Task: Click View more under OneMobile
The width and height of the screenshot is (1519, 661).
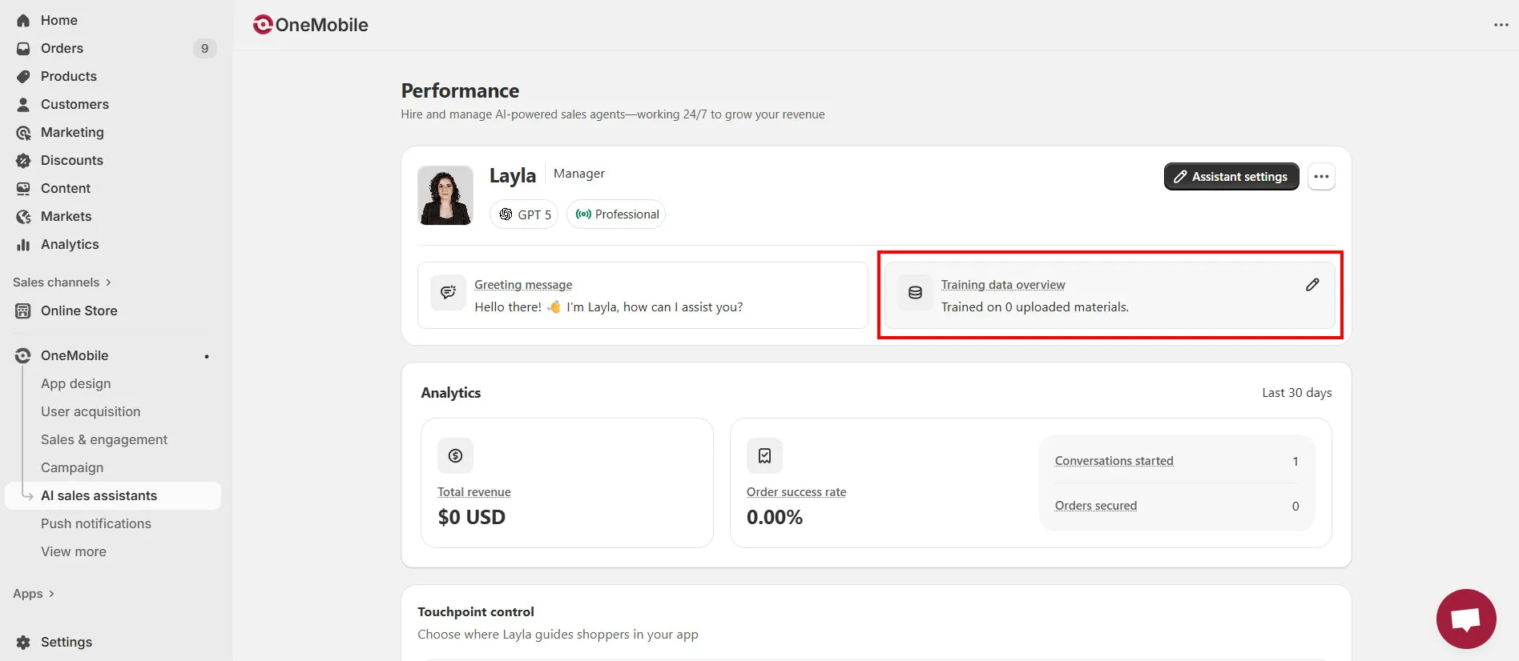Action: pos(74,552)
